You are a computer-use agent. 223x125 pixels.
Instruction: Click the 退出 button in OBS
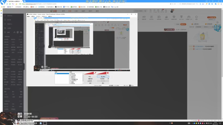pyautogui.click(x=103, y=83)
